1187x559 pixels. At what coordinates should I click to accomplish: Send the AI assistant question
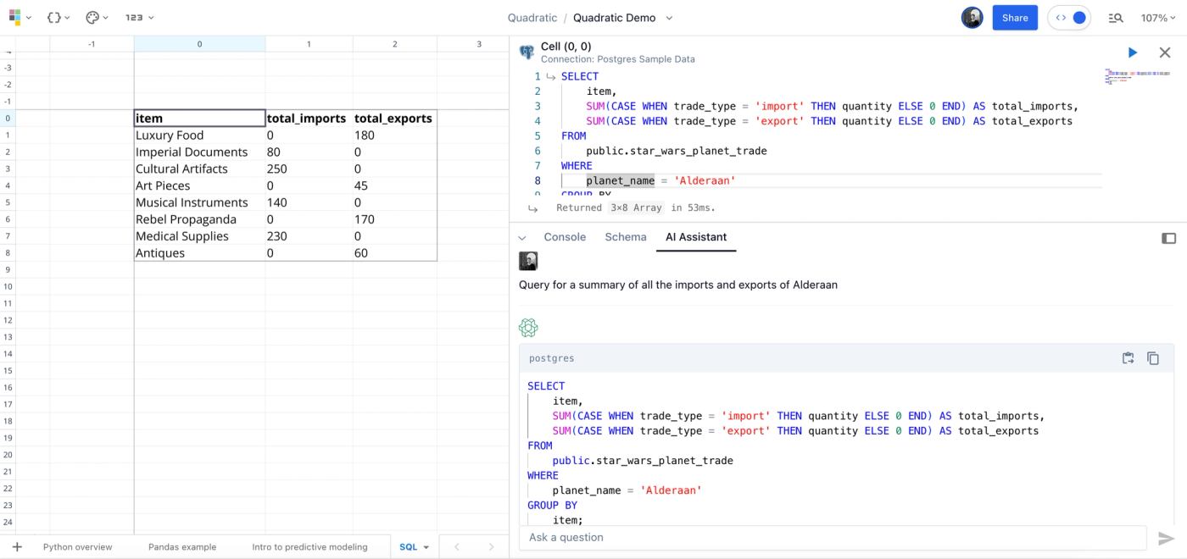pyautogui.click(x=1167, y=538)
